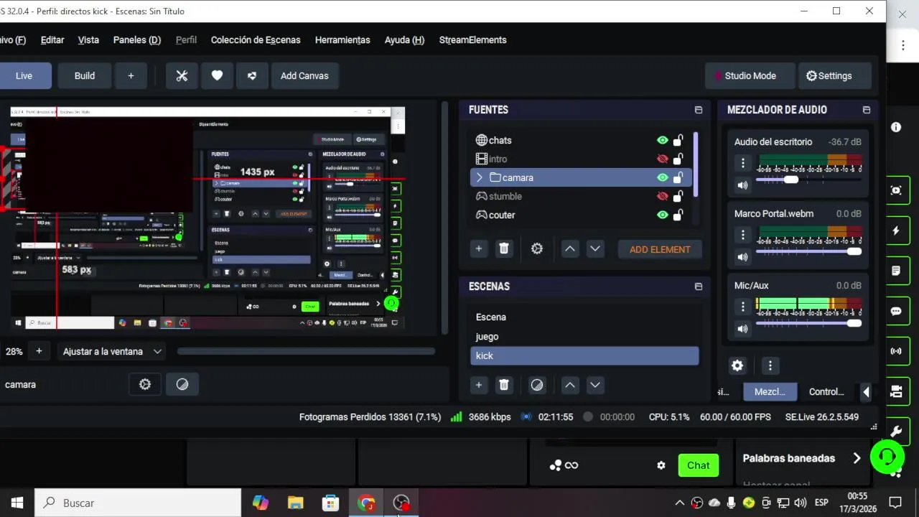Open the Ajustar a la ventana dropdown
Screen dimensions: 919x517
pos(113,351)
